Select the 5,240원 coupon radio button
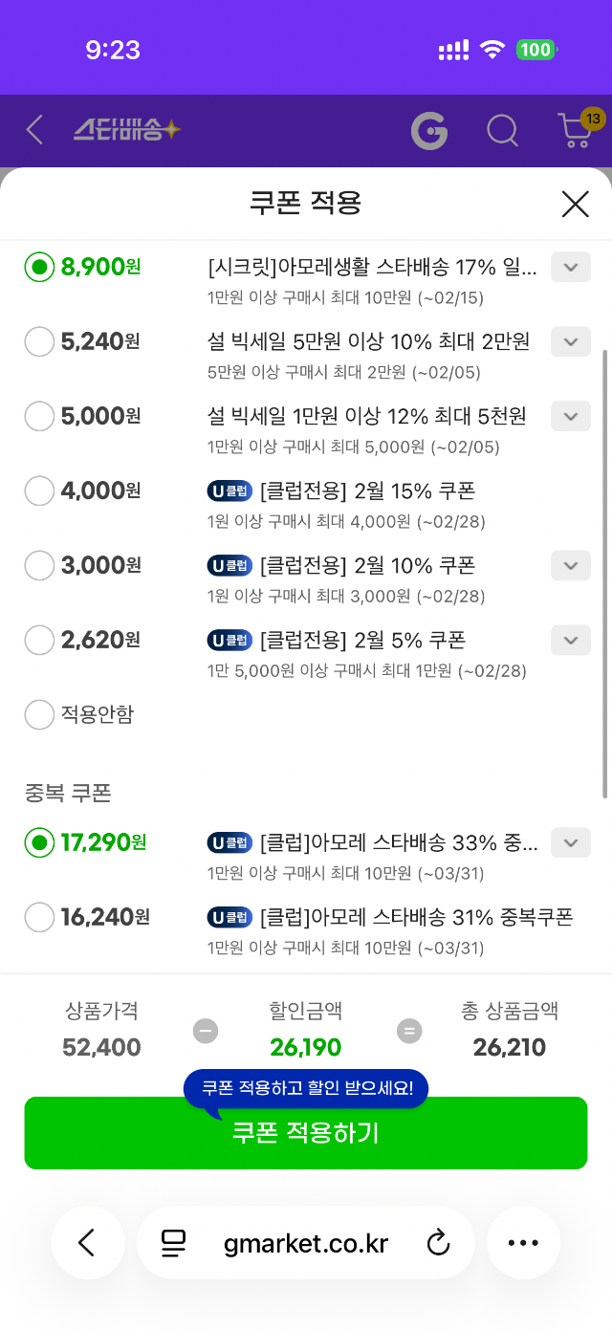This screenshot has height=1331, width=612. (39, 341)
